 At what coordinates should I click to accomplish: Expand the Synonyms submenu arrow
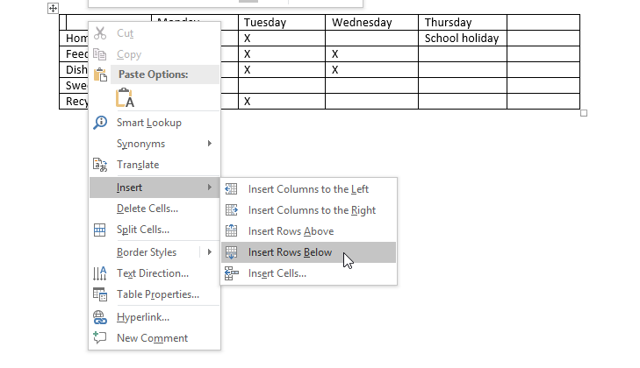209,144
